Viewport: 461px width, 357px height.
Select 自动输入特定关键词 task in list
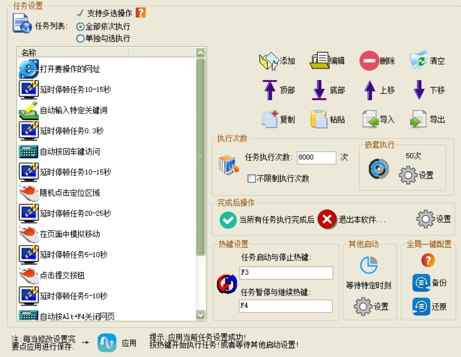tap(73, 110)
